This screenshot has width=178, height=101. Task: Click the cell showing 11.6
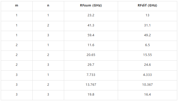91,45
